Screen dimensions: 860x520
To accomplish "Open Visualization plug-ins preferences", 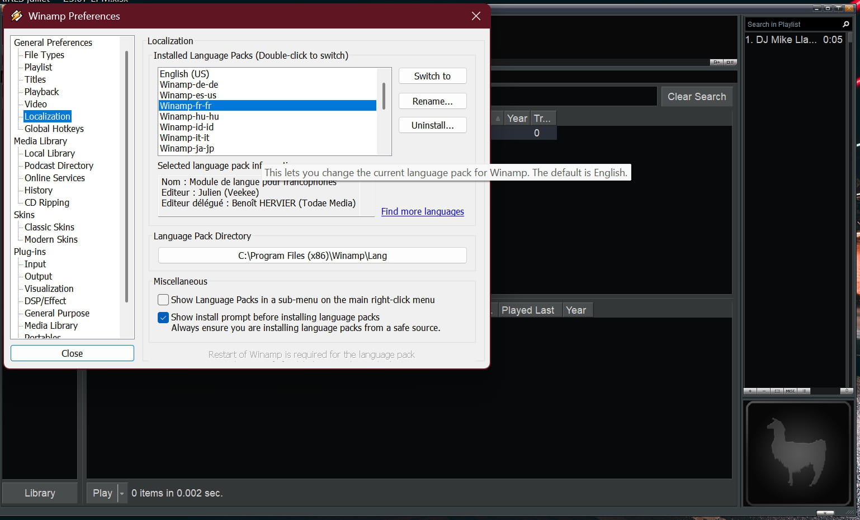I will [x=49, y=289].
